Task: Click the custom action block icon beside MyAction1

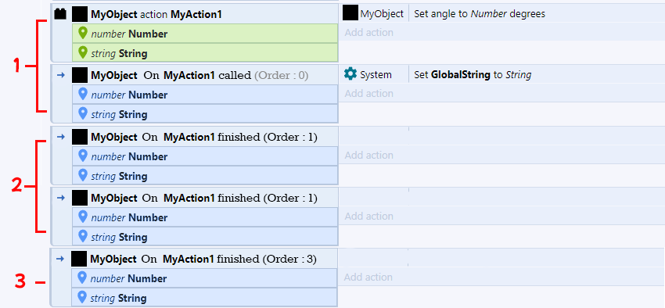Action: point(60,14)
